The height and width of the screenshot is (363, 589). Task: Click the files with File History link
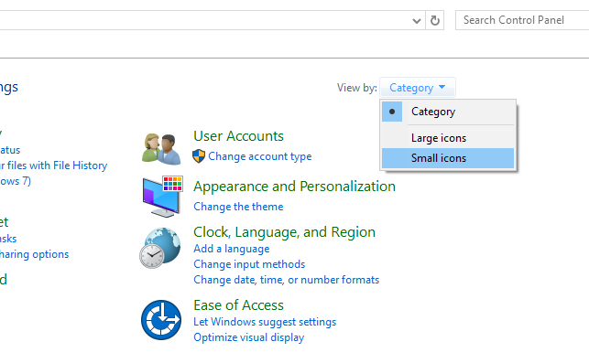54,165
